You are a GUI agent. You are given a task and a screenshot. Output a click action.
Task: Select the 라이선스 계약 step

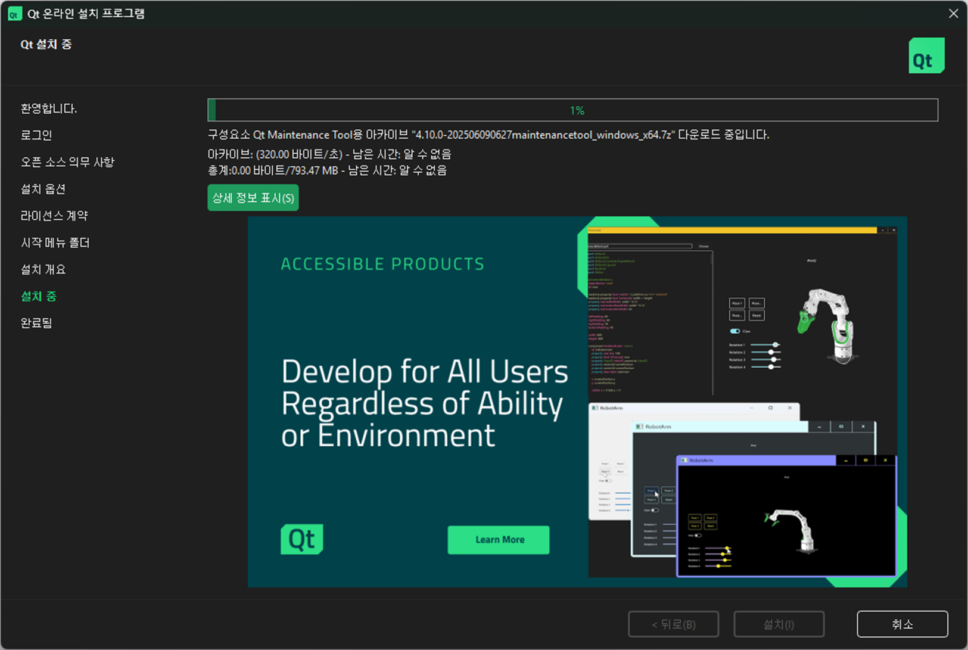[54, 216]
